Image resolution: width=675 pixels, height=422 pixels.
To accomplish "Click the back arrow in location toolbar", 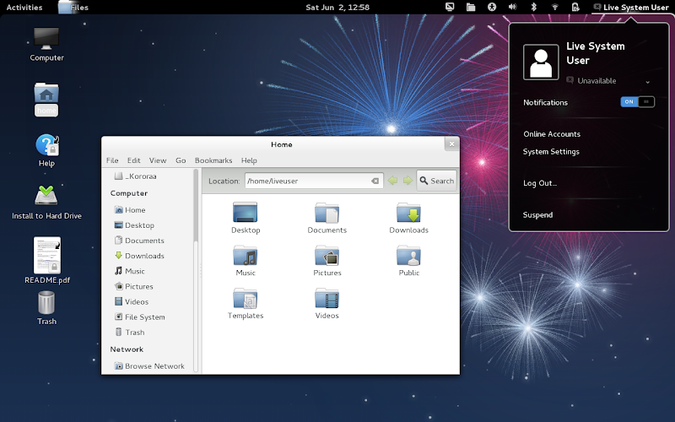I will click(392, 181).
